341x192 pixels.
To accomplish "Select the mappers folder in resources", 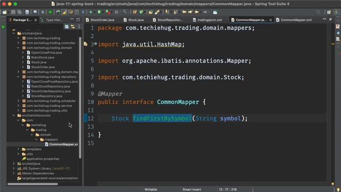I will pos(51,140).
